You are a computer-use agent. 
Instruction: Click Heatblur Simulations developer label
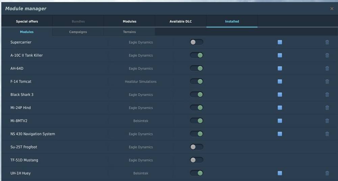tap(141, 82)
